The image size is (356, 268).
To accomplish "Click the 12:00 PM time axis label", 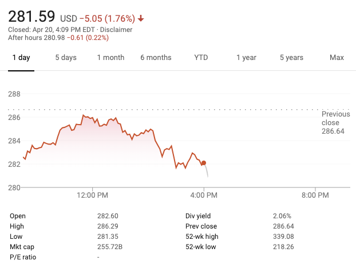I will (x=92, y=195).
